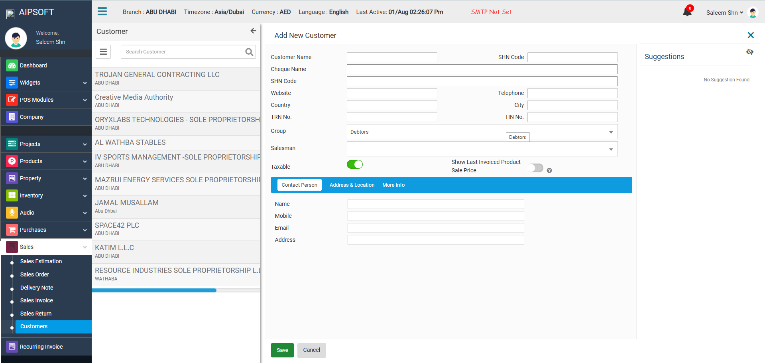Click the POS Modules sidebar icon

click(x=12, y=100)
